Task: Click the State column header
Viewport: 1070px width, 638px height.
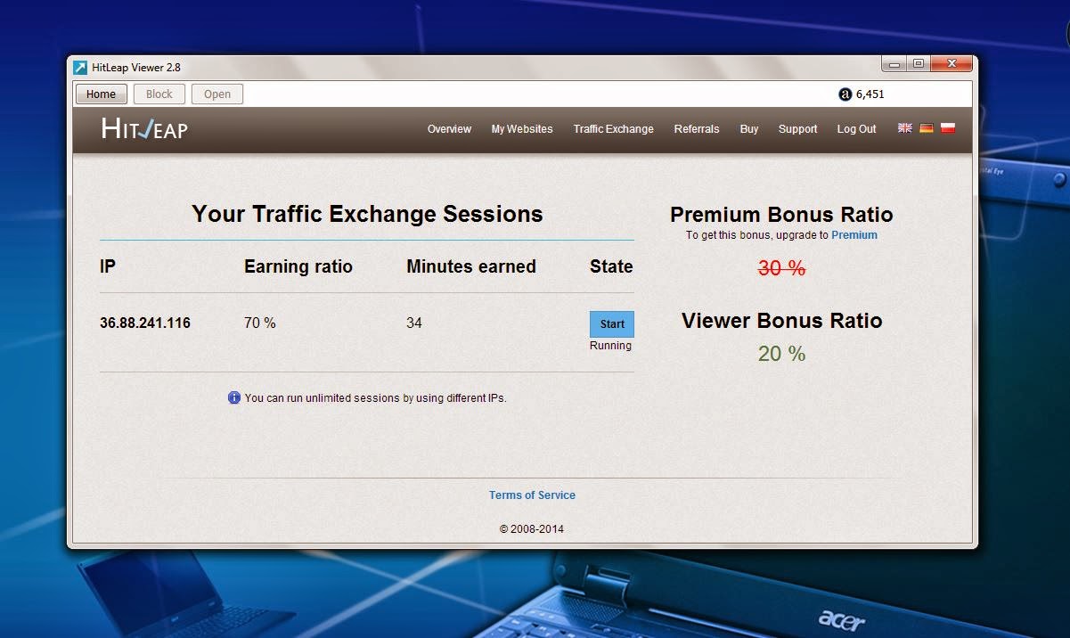Action: (x=611, y=266)
